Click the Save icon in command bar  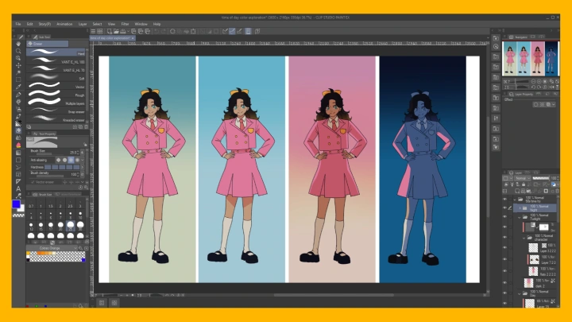point(123,31)
